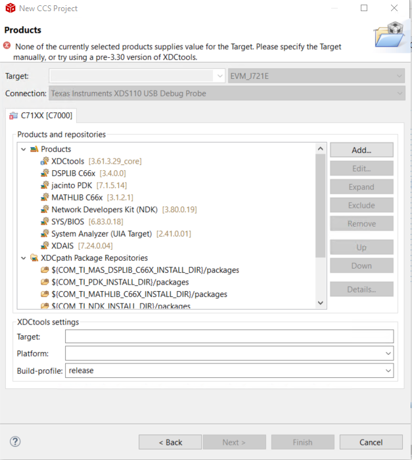Click the PDK_INSTALL_DIR packages repository icon
The width and height of the screenshot is (412, 460).
45,282
